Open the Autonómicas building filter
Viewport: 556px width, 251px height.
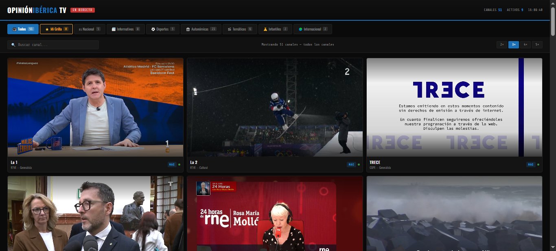(x=201, y=29)
